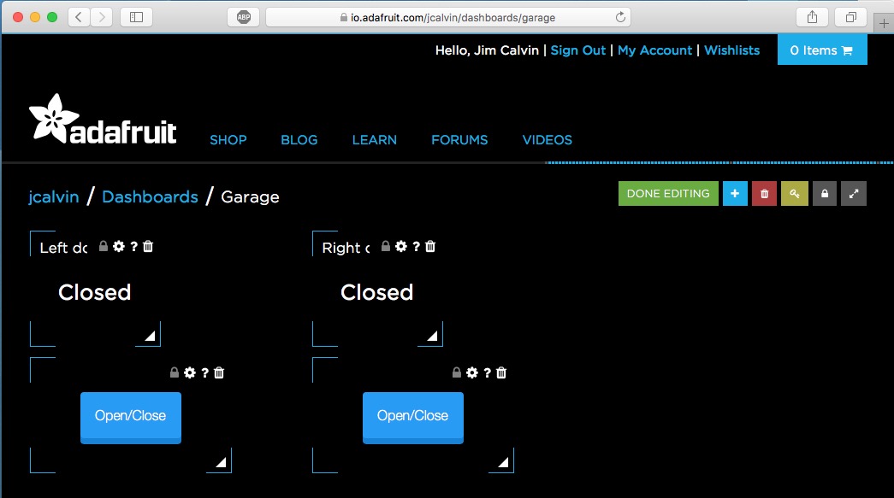Show all tabs overview button
This screenshot has height=498, width=894.
[x=850, y=17]
